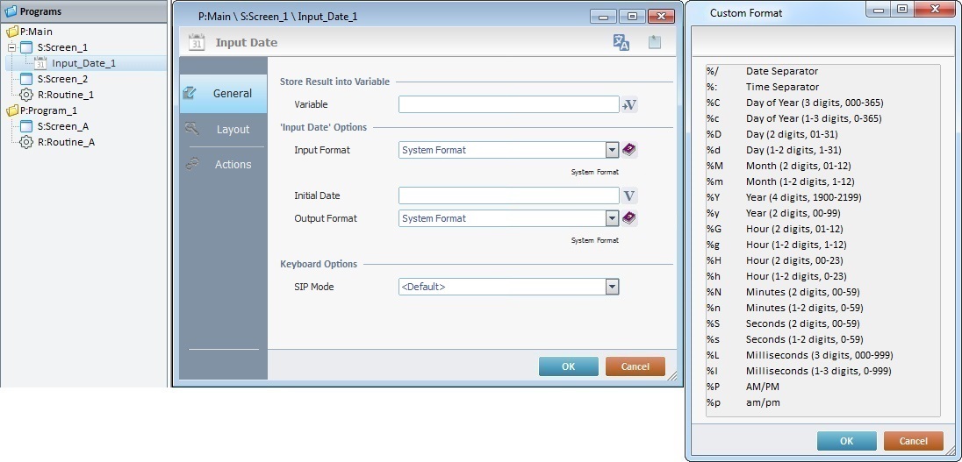Click the notes clipboard icon in the header
This screenshot has width=962, height=462.
click(x=654, y=43)
